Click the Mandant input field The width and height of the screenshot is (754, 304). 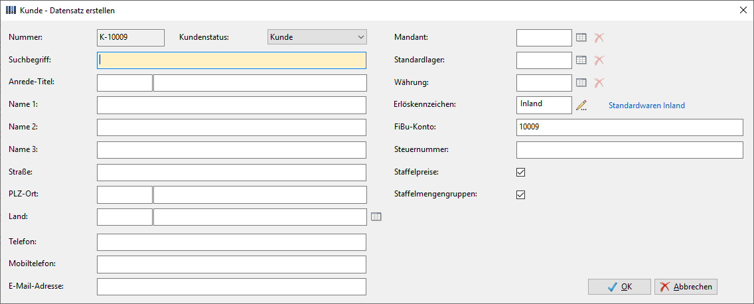pyautogui.click(x=544, y=38)
